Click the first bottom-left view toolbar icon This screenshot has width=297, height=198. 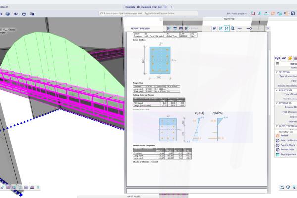pyautogui.click(x=2, y=188)
